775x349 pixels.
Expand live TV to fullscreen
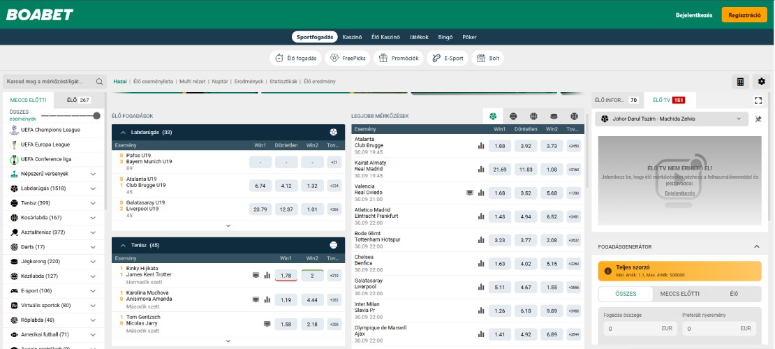758,101
